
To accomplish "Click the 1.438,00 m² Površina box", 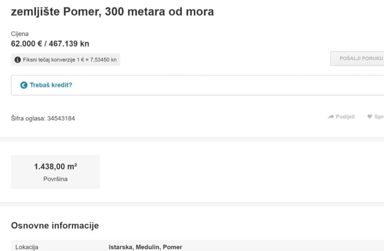I will tap(56, 172).
